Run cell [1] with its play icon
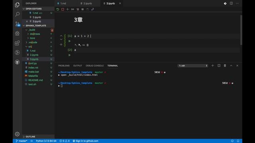 point(69,41)
